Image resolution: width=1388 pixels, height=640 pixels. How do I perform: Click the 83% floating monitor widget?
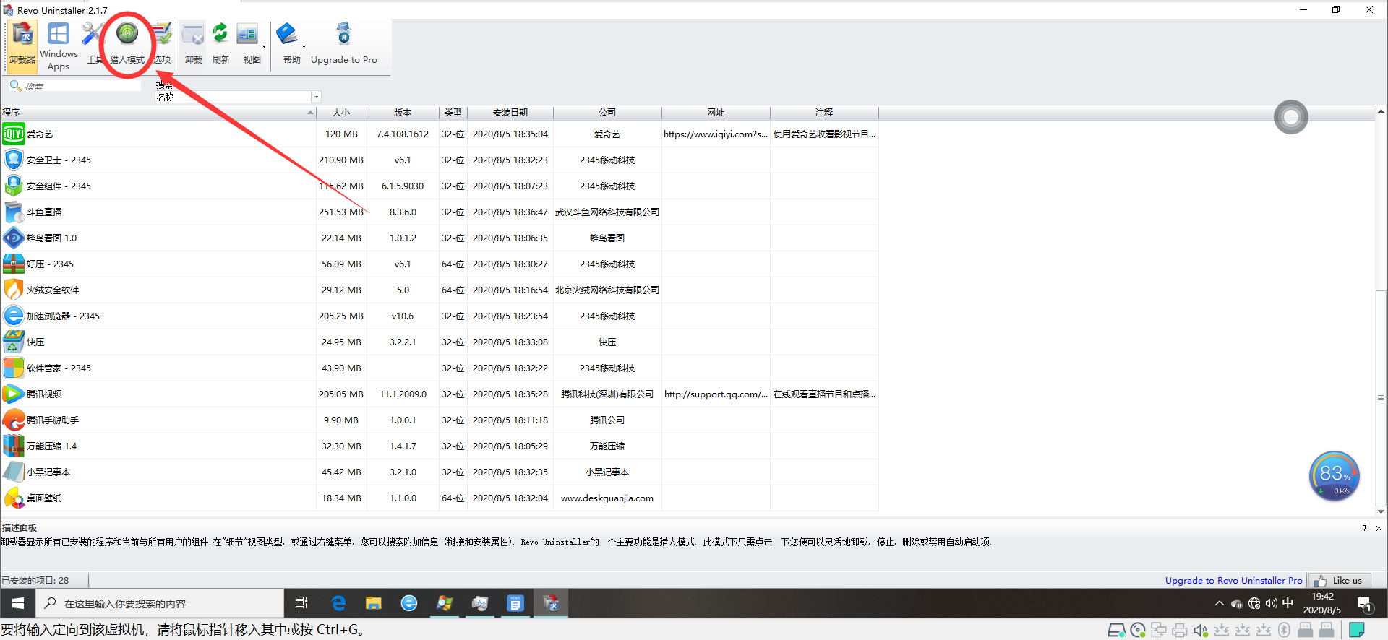pos(1335,476)
